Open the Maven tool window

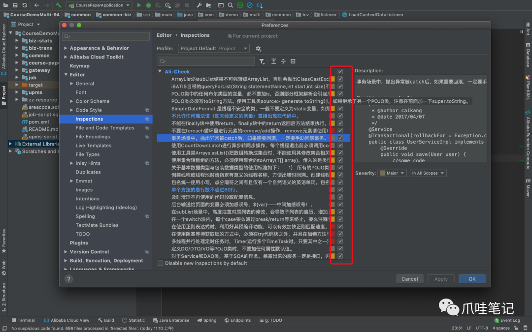(528, 188)
